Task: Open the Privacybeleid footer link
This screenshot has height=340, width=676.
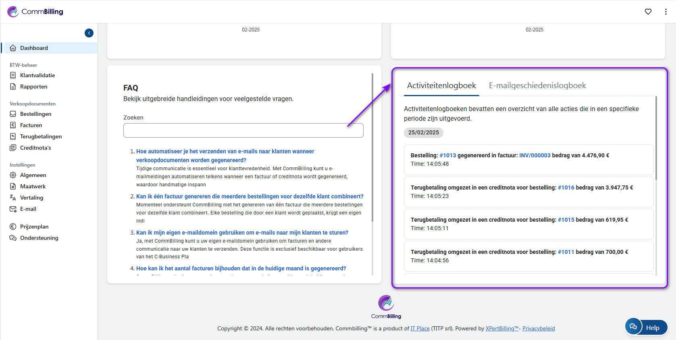Action: [x=539, y=328]
